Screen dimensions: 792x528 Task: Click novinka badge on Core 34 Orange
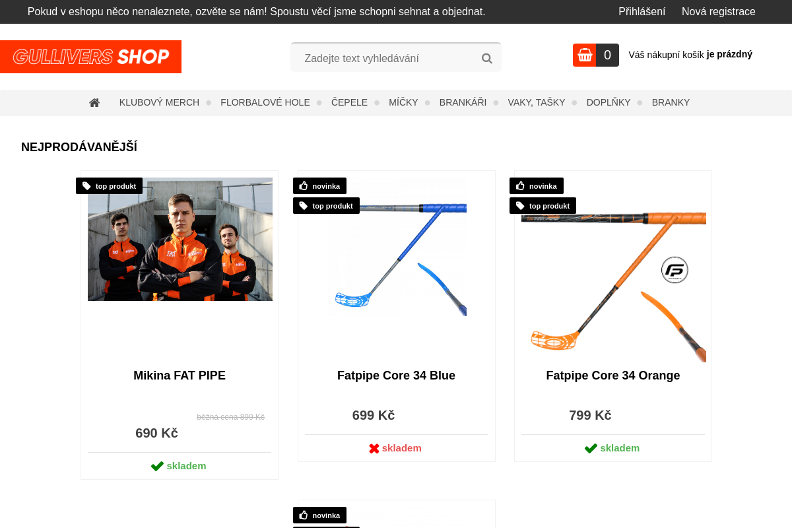coord(537,186)
